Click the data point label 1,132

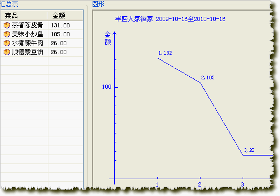coord(165,53)
